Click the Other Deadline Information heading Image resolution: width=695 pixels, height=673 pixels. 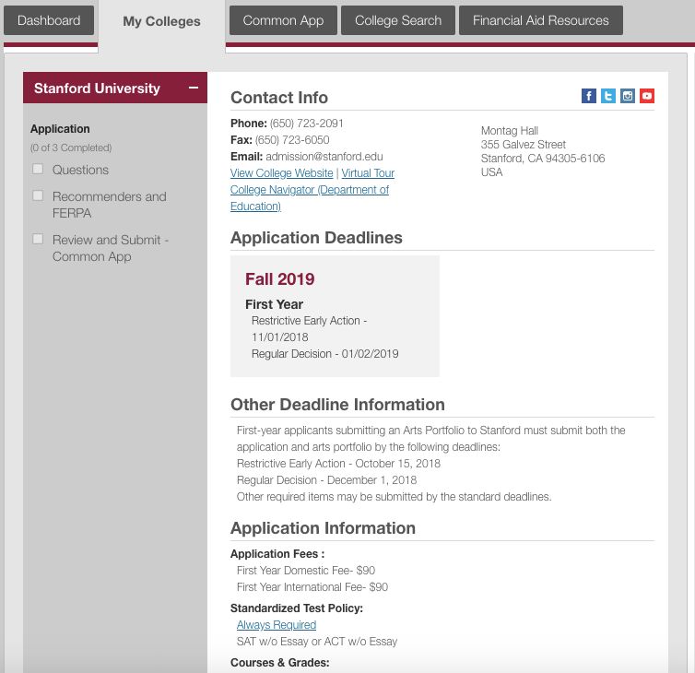337,405
